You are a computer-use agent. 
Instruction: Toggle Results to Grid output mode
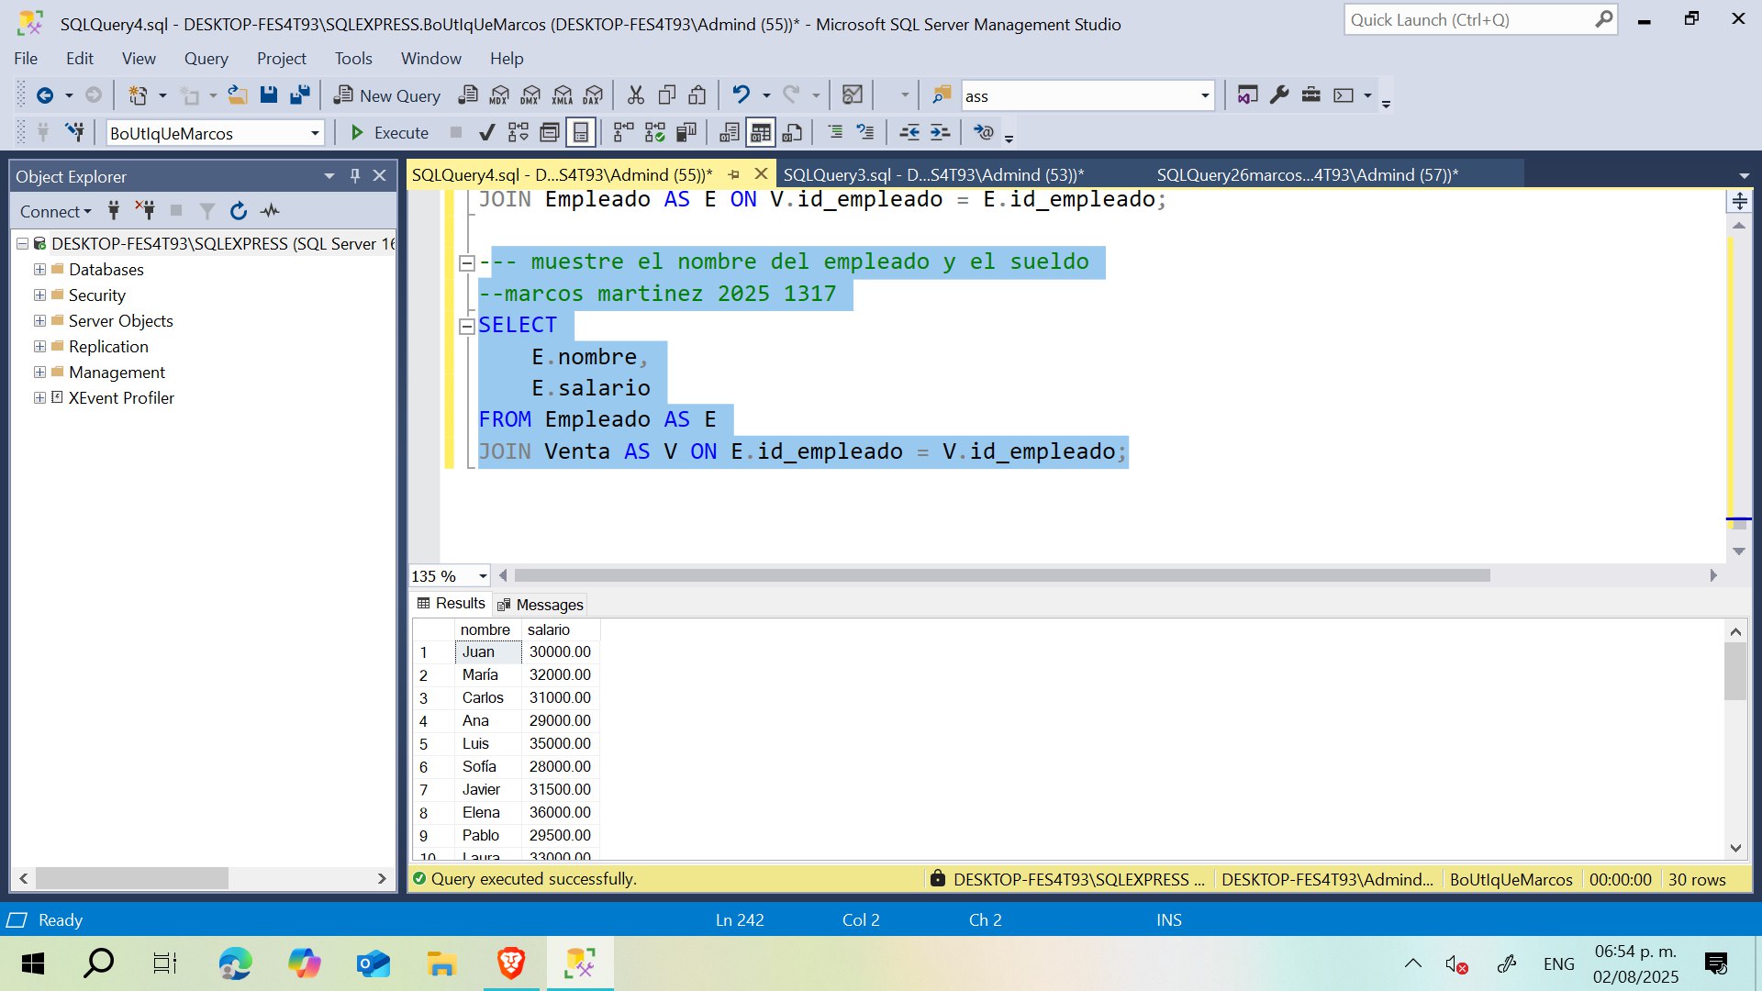pyautogui.click(x=761, y=133)
